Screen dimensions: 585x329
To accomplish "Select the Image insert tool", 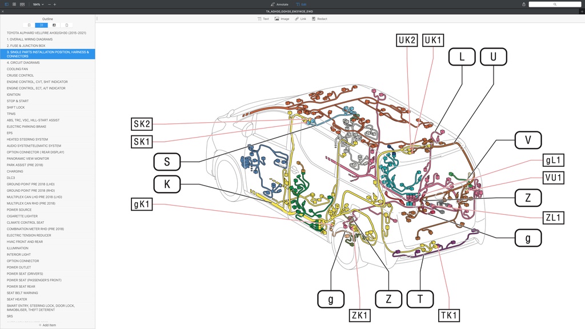I will click(x=282, y=19).
